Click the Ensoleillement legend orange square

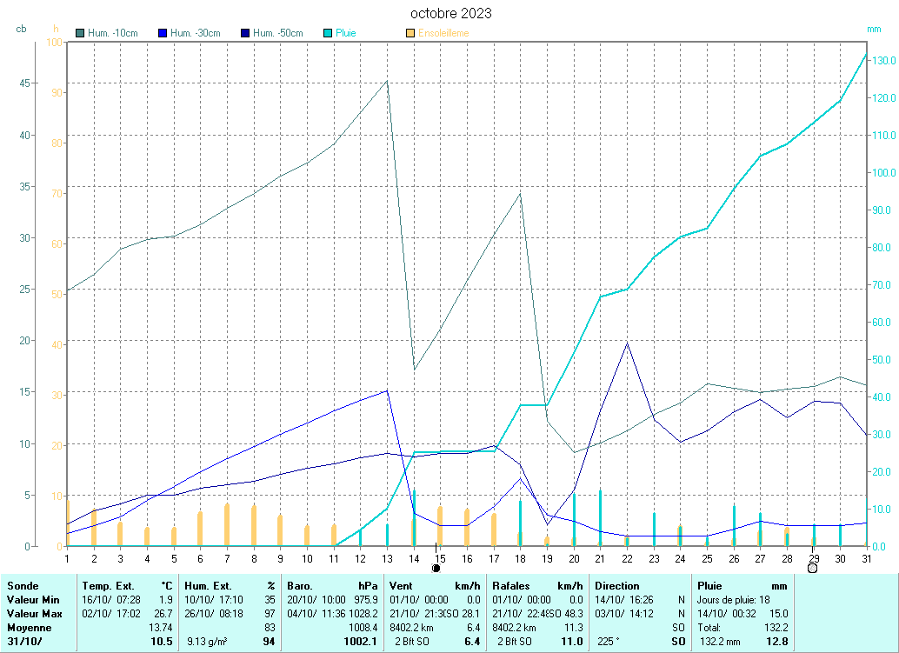click(410, 33)
